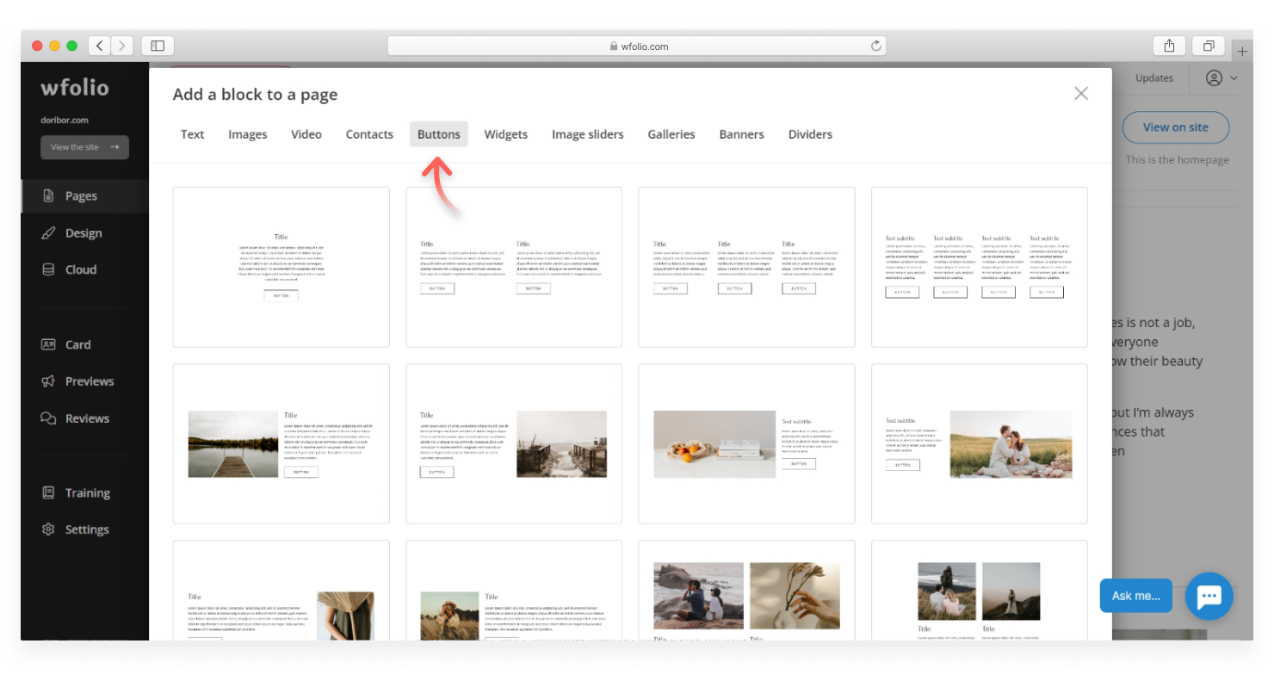Open Cloud via its database icon
This screenshot has height=687, width=1274.
coord(49,269)
